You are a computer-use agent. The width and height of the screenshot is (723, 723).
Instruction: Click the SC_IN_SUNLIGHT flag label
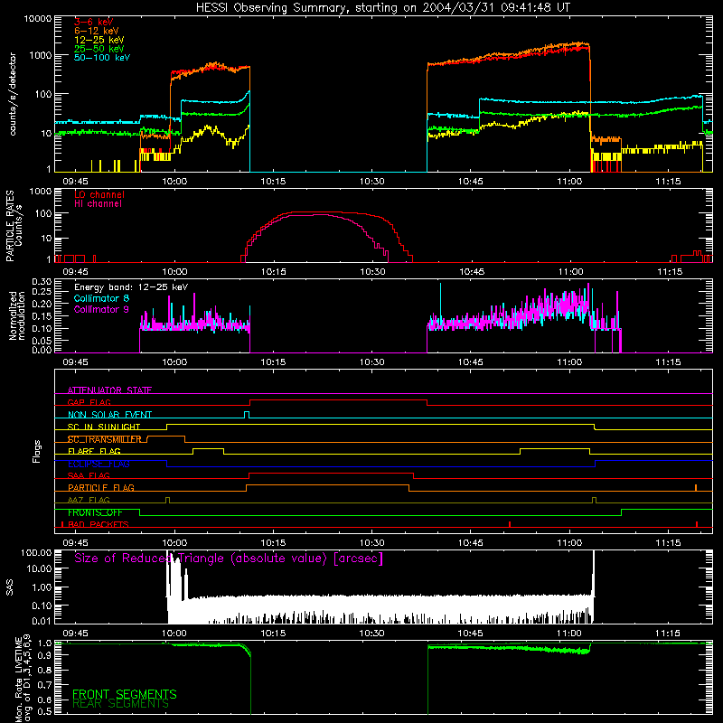coord(104,427)
